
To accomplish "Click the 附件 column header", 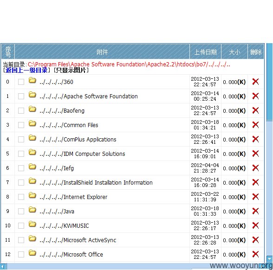I will 102,52.
